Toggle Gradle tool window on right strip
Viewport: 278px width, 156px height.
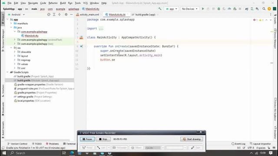click(275, 19)
